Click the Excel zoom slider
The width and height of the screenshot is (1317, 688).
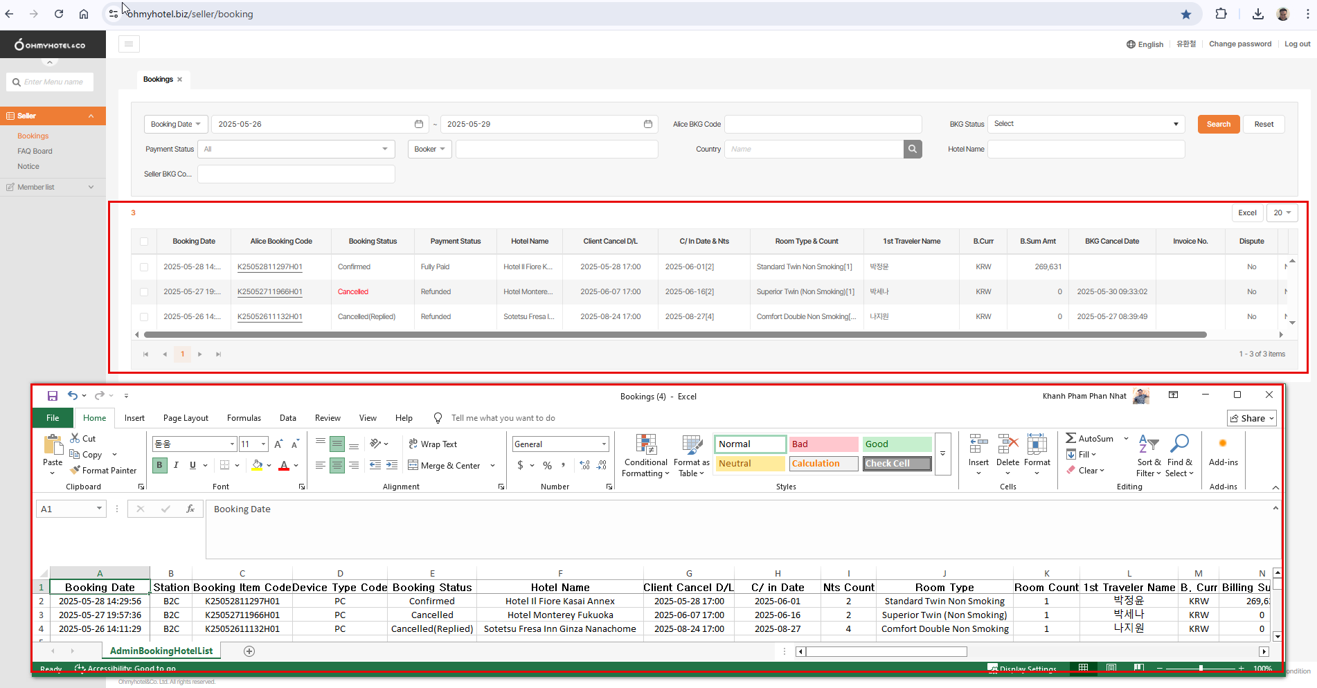click(x=1201, y=669)
